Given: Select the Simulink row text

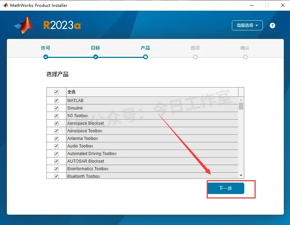Looking at the screenshot, I should tap(75, 108).
